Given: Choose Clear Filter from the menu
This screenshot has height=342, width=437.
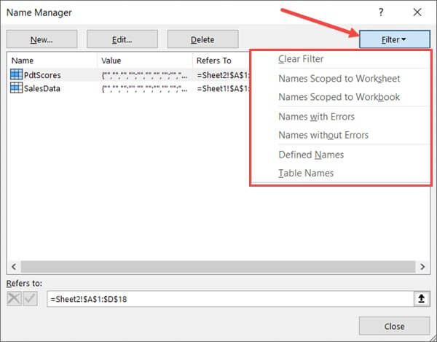Looking at the screenshot, I should [x=301, y=59].
